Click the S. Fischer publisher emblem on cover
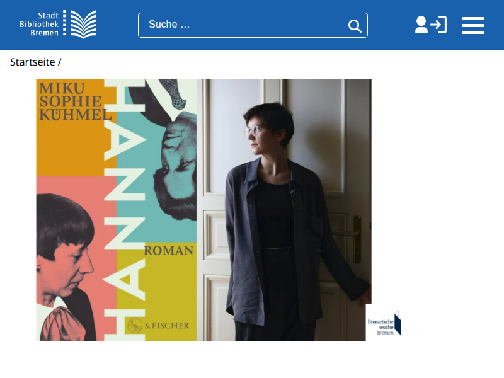Viewport: 504px width, 378px height. click(x=134, y=326)
